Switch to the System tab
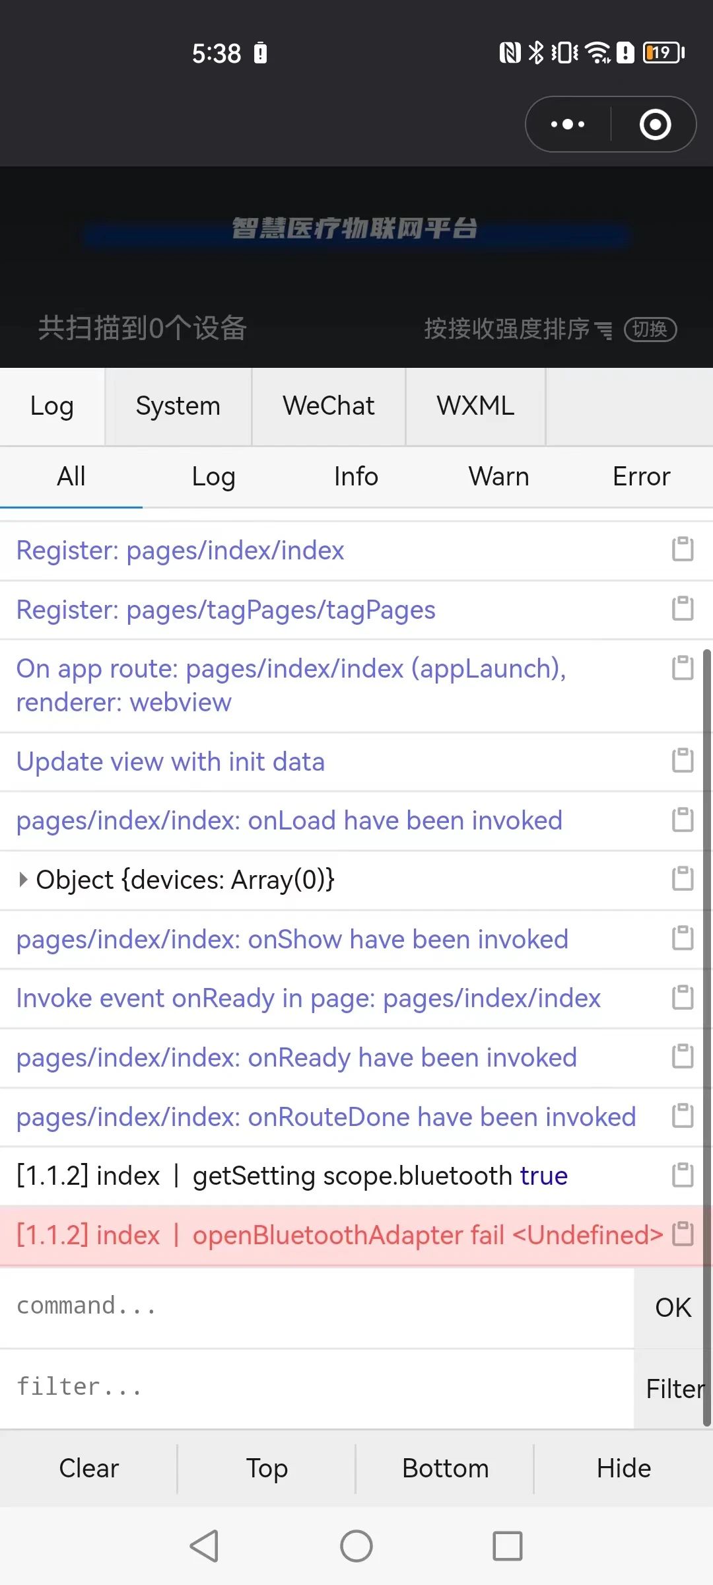 coord(178,406)
